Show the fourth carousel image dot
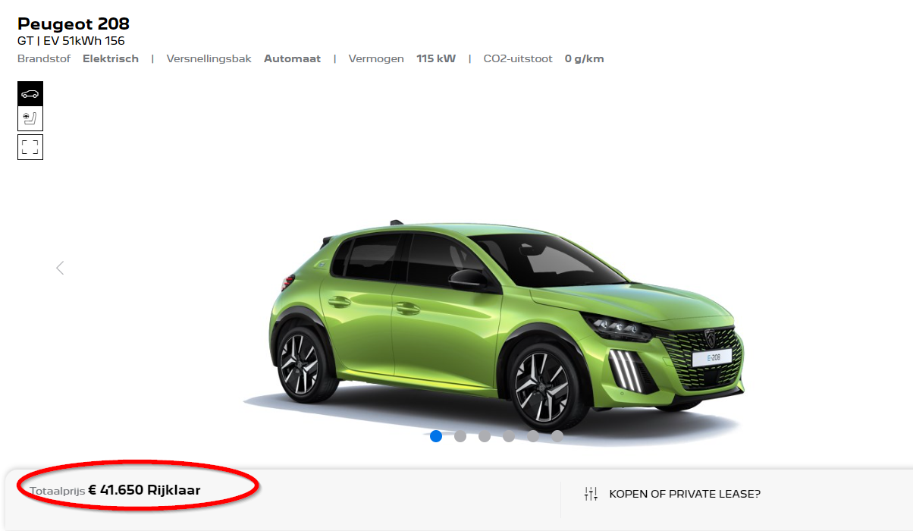 509,436
